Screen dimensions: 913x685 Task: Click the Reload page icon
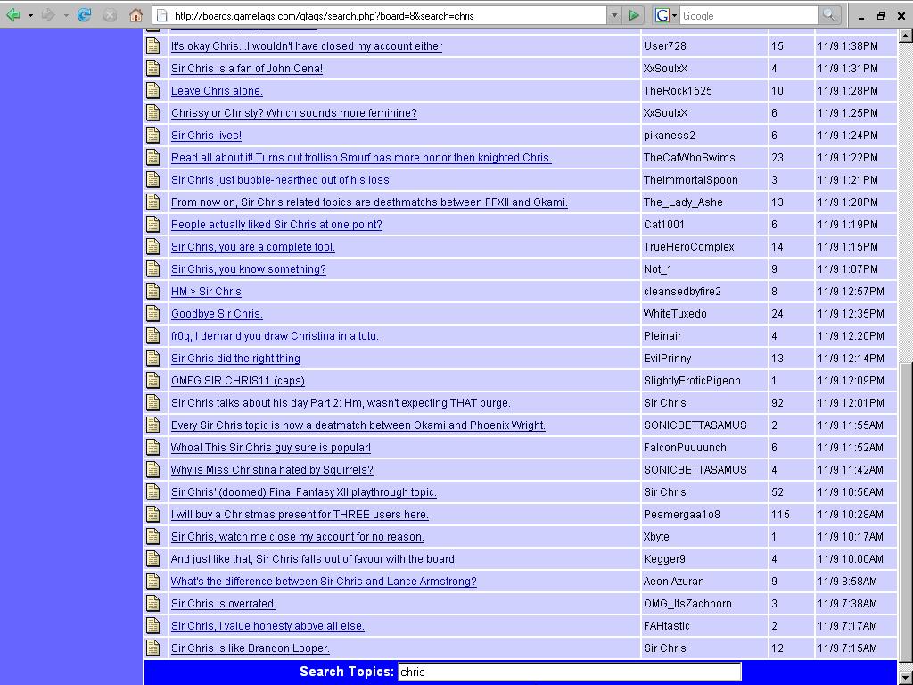click(x=85, y=15)
